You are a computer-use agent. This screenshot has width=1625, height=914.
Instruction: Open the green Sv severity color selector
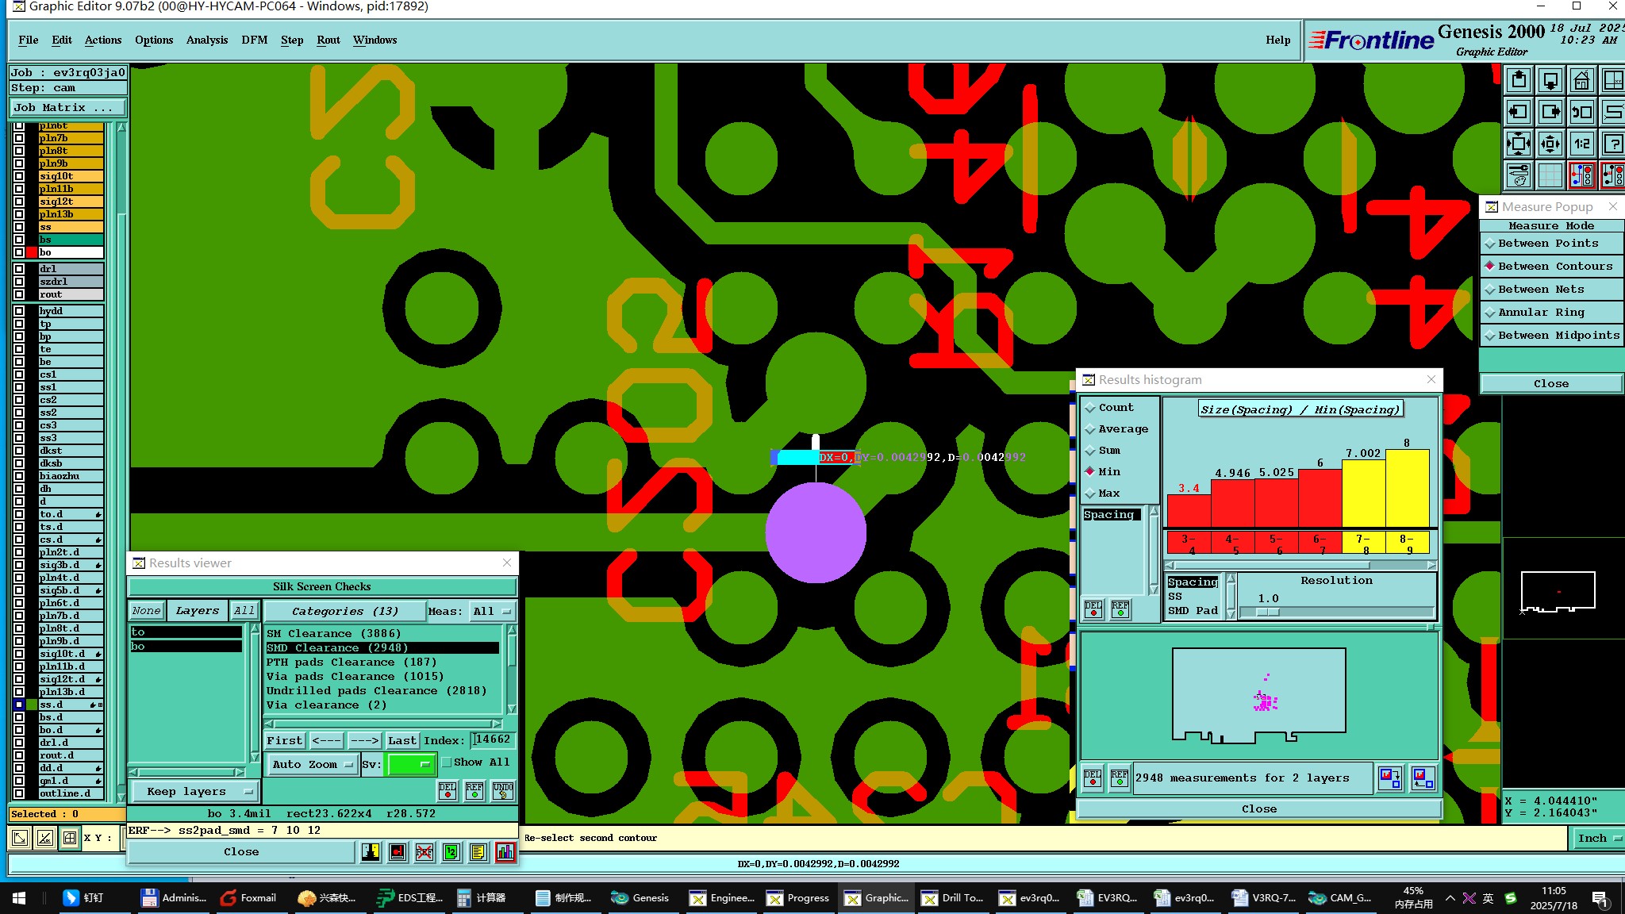click(410, 765)
